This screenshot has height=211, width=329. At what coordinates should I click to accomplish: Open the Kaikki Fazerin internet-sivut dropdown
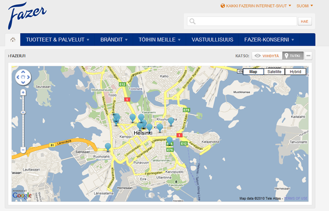click(x=256, y=6)
